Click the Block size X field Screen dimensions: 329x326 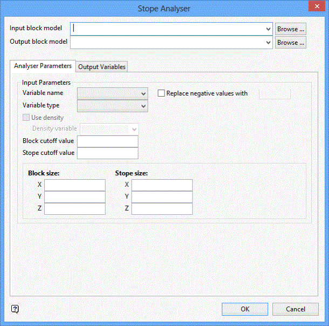coord(75,185)
